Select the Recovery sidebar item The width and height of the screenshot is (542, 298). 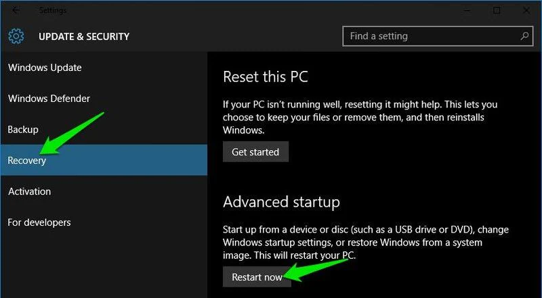point(27,160)
